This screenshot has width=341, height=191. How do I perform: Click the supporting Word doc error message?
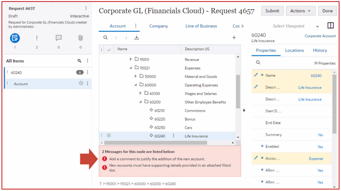click(x=170, y=168)
